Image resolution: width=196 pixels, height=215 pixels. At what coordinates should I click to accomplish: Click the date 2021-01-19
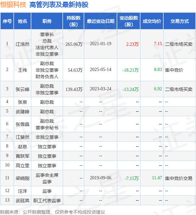click(101, 44)
